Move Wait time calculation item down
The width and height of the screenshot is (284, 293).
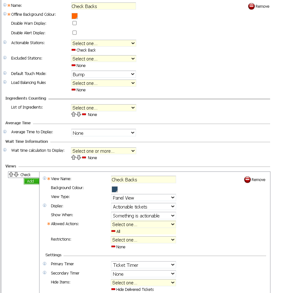click(79, 158)
